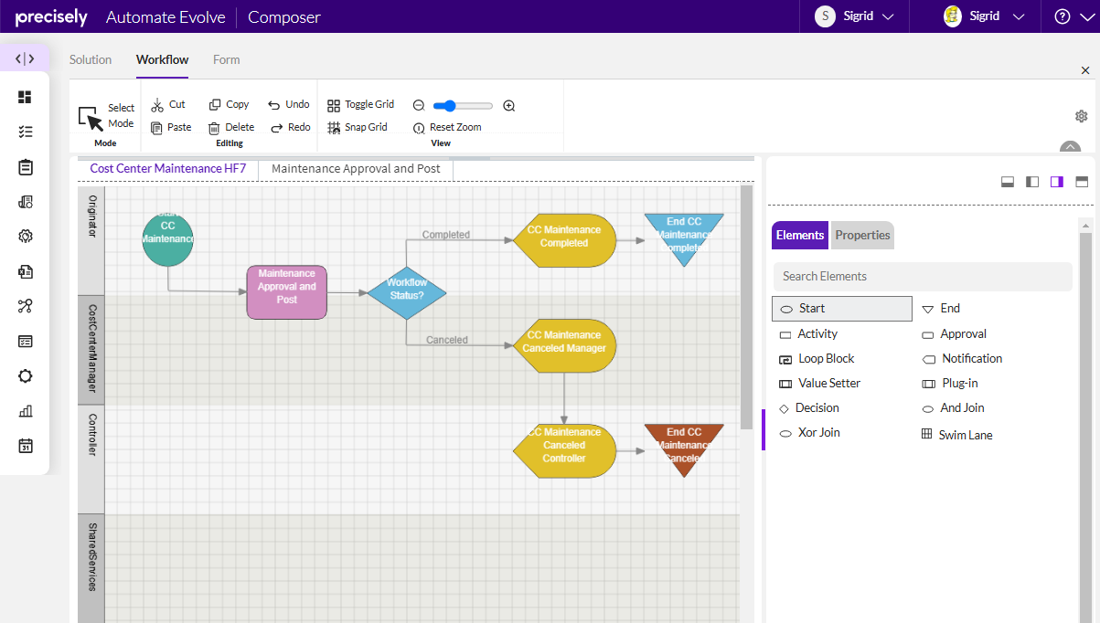This screenshot has height=623, width=1100.
Task: Select the Activity element
Action: click(x=808, y=334)
